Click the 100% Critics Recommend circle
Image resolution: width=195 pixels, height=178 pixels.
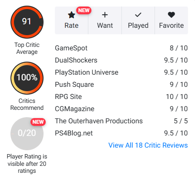pyautogui.click(x=27, y=78)
